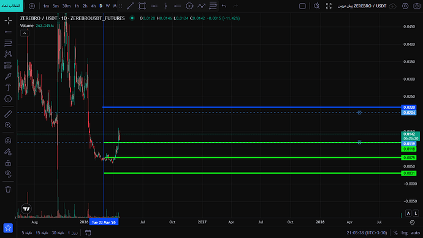Image resolution: width=423 pixels, height=238 pixels.
Task: Switch to the 5m timeframe
Action: (x=56, y=6)
